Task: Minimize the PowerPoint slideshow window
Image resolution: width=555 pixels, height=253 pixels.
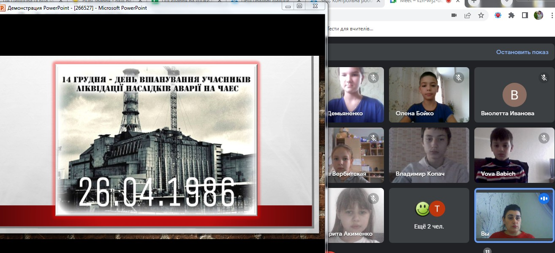Action: point(287,6)
